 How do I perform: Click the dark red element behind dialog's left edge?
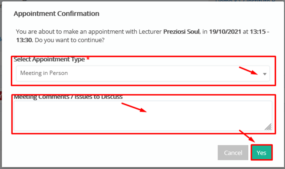[x=1, y=96]
